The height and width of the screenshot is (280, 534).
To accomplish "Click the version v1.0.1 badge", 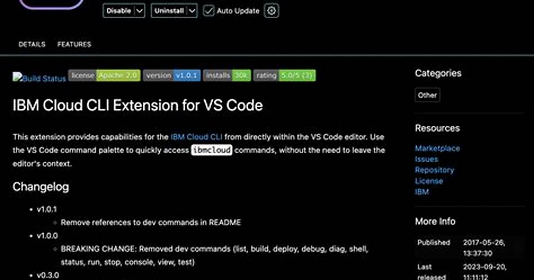I will [x=171, y=75].
